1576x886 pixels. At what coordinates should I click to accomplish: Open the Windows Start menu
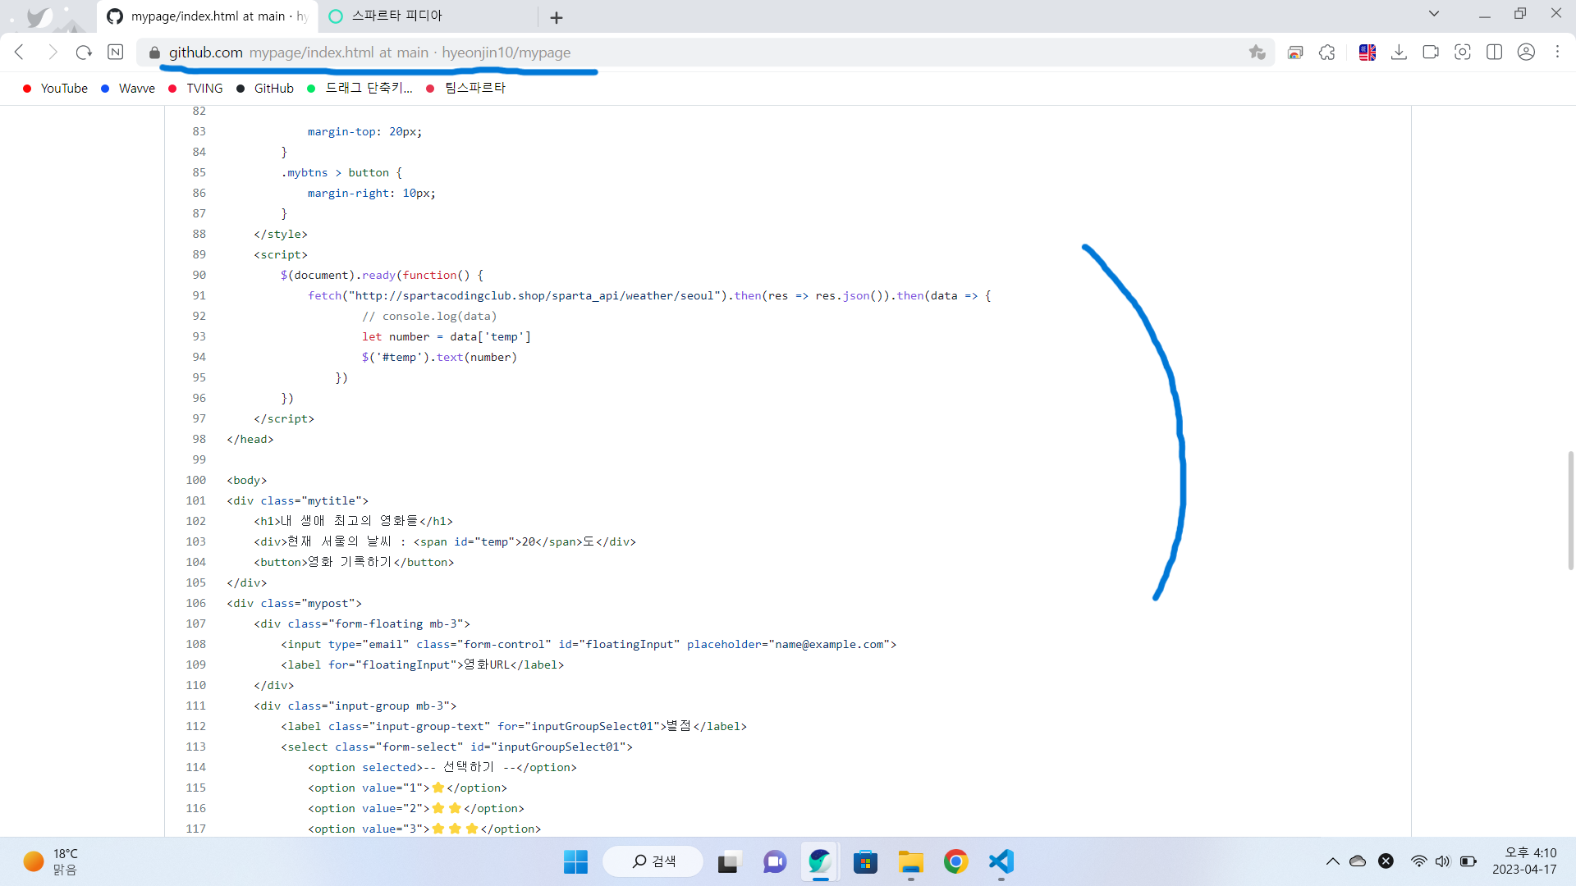[x=575, y=861]
